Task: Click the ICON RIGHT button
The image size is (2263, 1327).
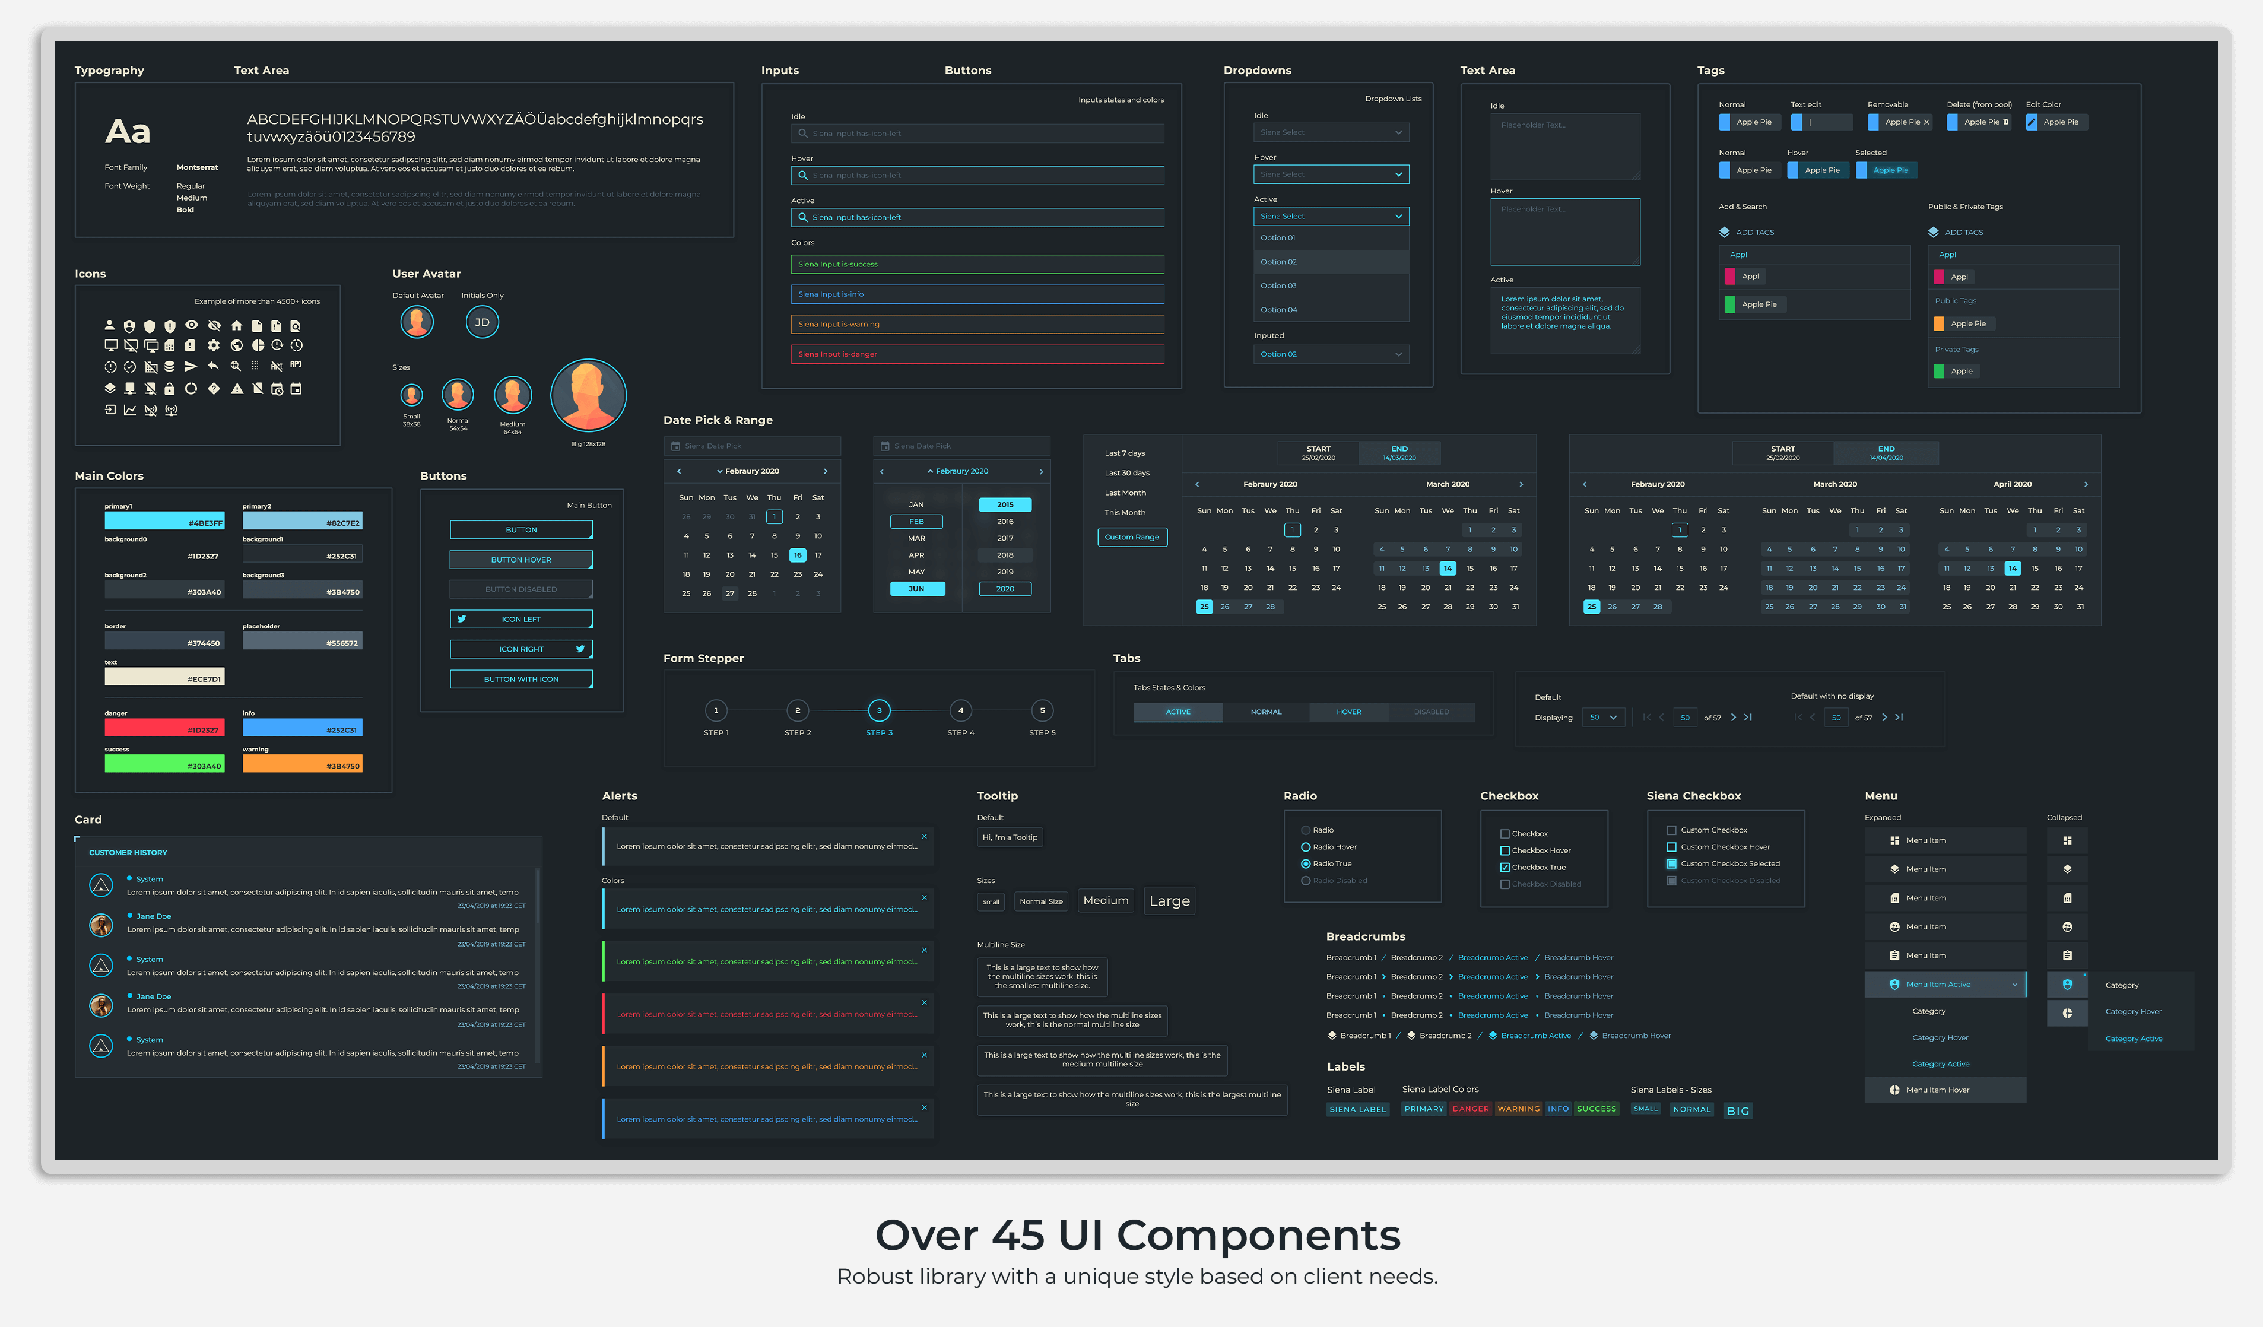Action: pyautogui.click(x=521, y=650)
